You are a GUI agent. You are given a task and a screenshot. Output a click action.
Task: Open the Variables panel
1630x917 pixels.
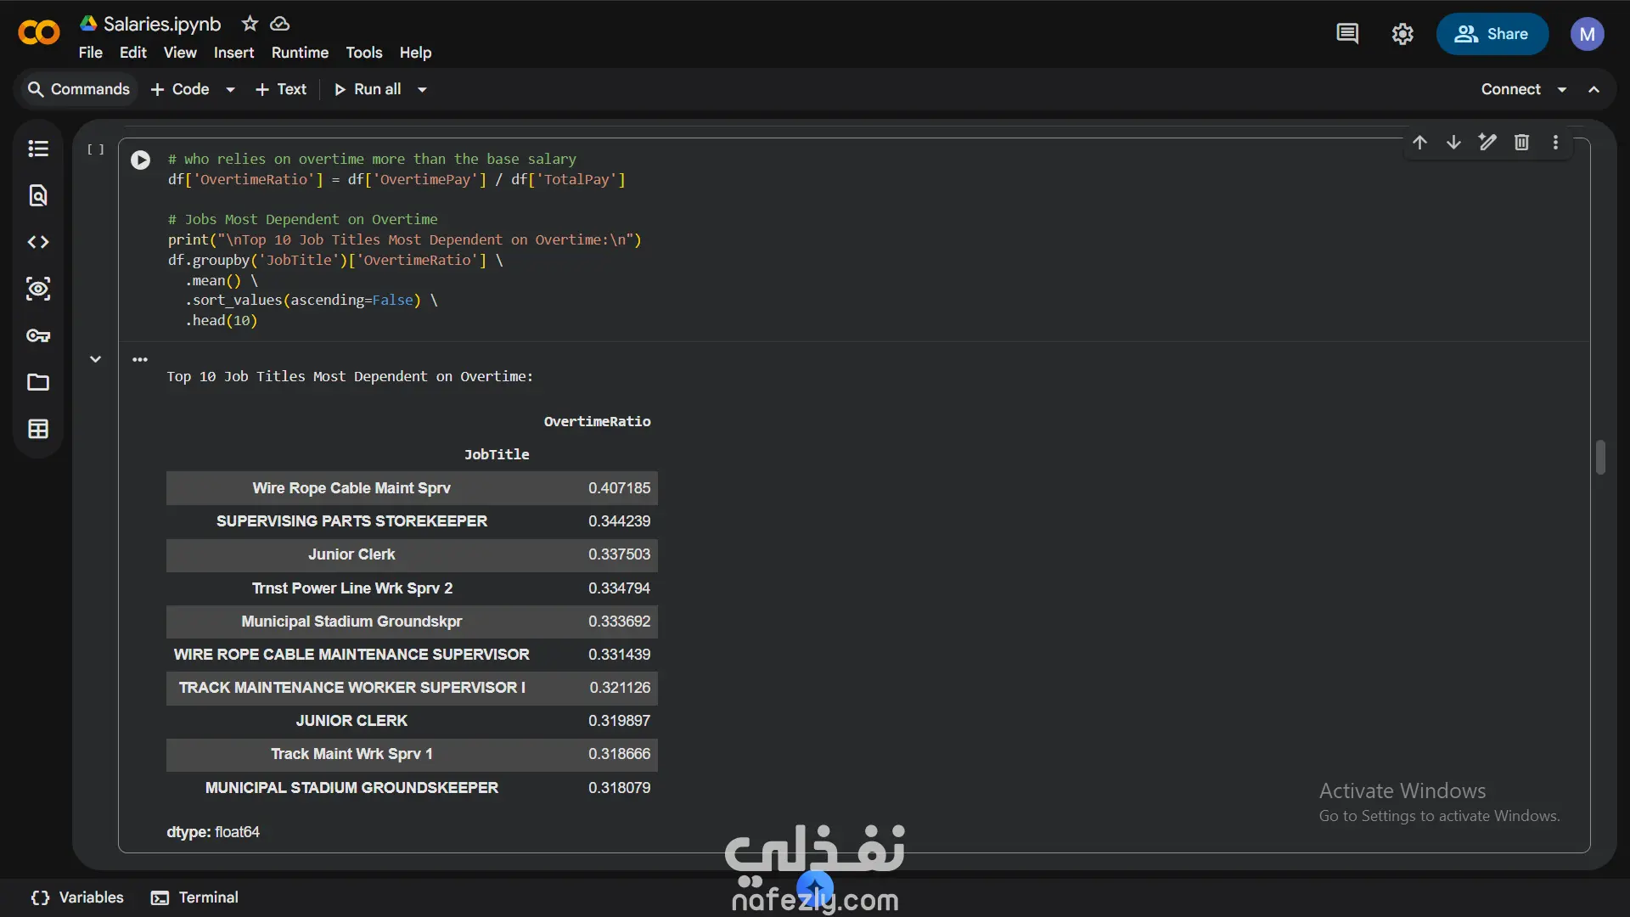pos(77,897)
